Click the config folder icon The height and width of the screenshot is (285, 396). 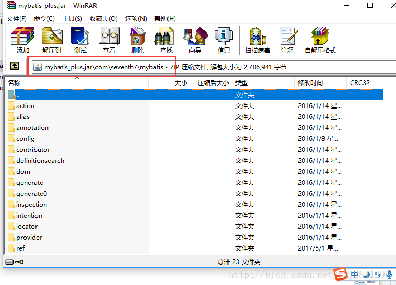tap(11, 138)
